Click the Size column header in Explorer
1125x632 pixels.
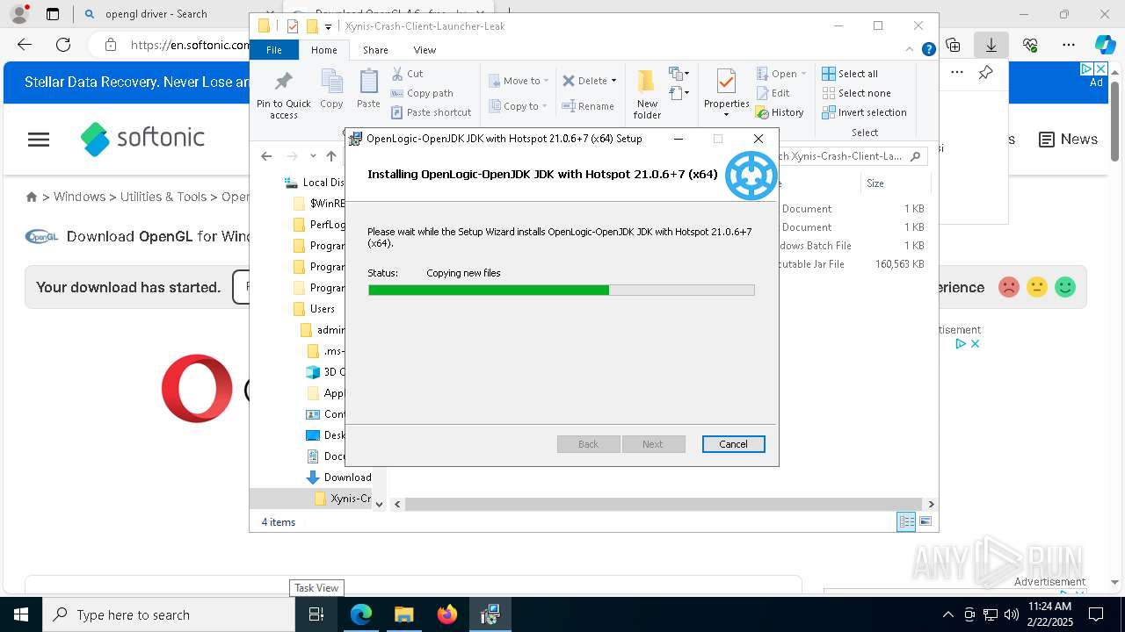click(894, 183)
